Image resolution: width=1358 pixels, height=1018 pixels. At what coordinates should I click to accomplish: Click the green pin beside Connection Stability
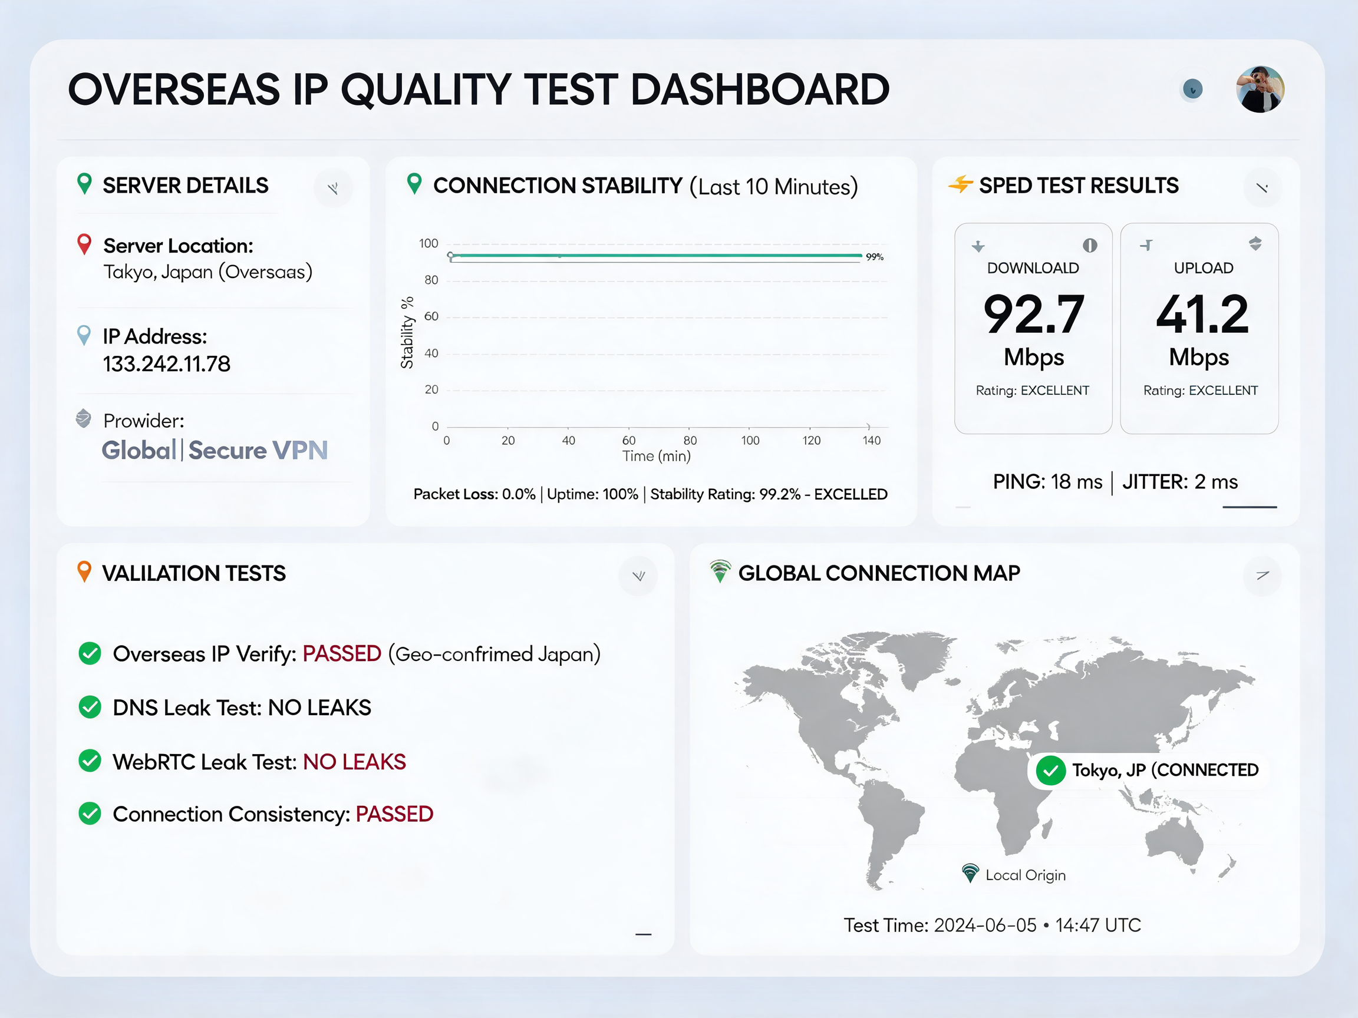414,184
